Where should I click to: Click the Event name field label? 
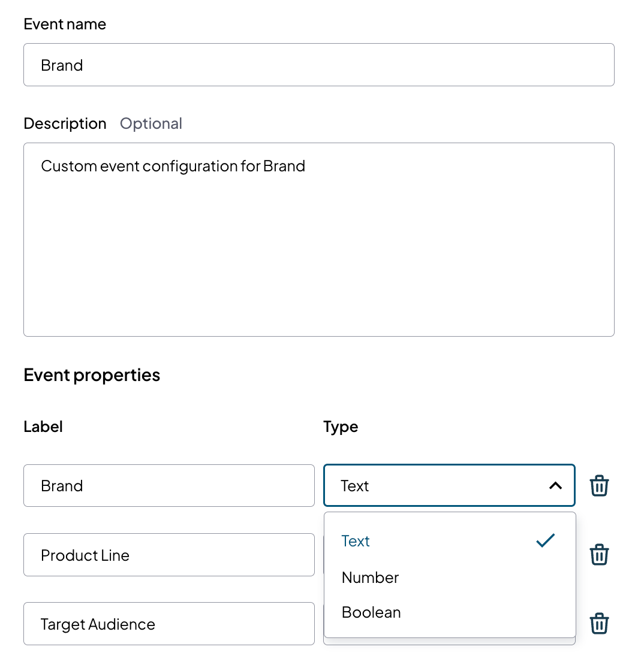tap(65, 24)
